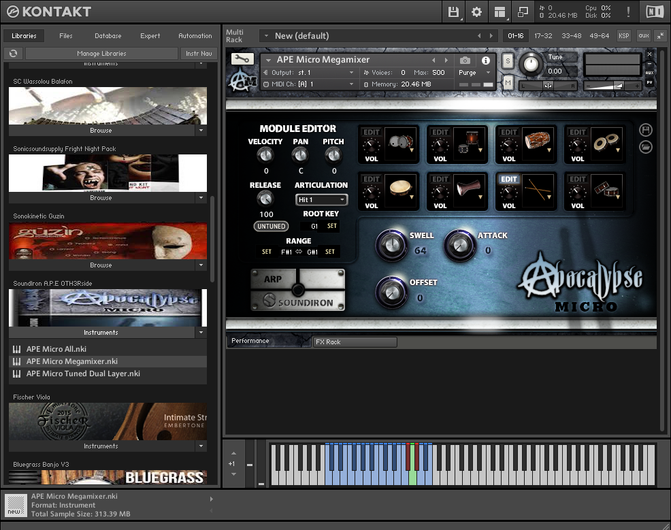Go to previous instrument preset arrow
671x530 pixels.
pyautogui.click(x=434, y=61)
